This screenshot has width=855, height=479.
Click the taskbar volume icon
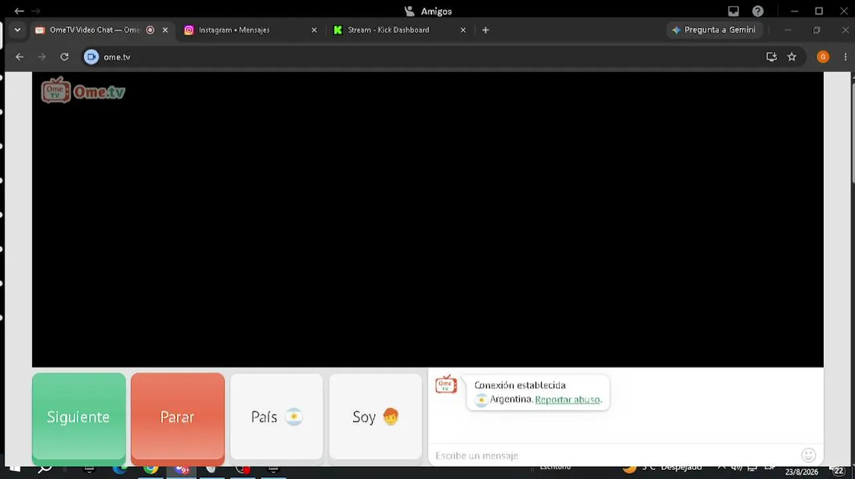tap(736, 467)
